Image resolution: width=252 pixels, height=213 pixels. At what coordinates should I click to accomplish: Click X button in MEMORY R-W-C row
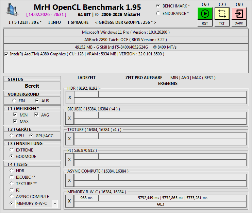point(69,201)
